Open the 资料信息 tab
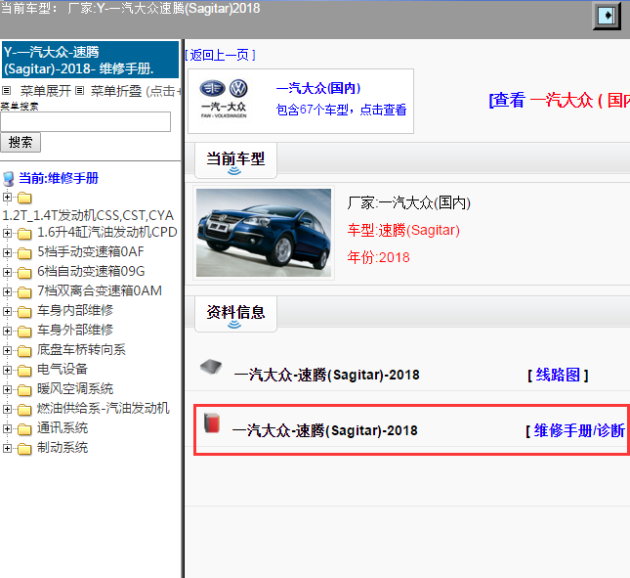The width and height of the screenshot is (630, 578). [x=235, y=314]
